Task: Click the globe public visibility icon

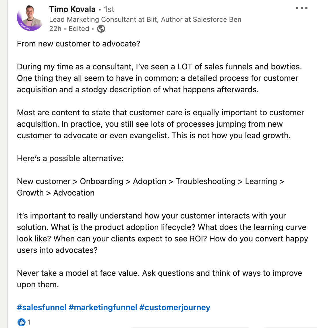Action: (101, 29)
